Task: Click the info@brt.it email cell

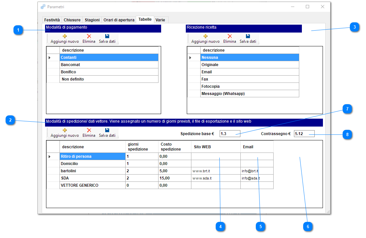Action: pyautogui.click(x=257, y=171)
